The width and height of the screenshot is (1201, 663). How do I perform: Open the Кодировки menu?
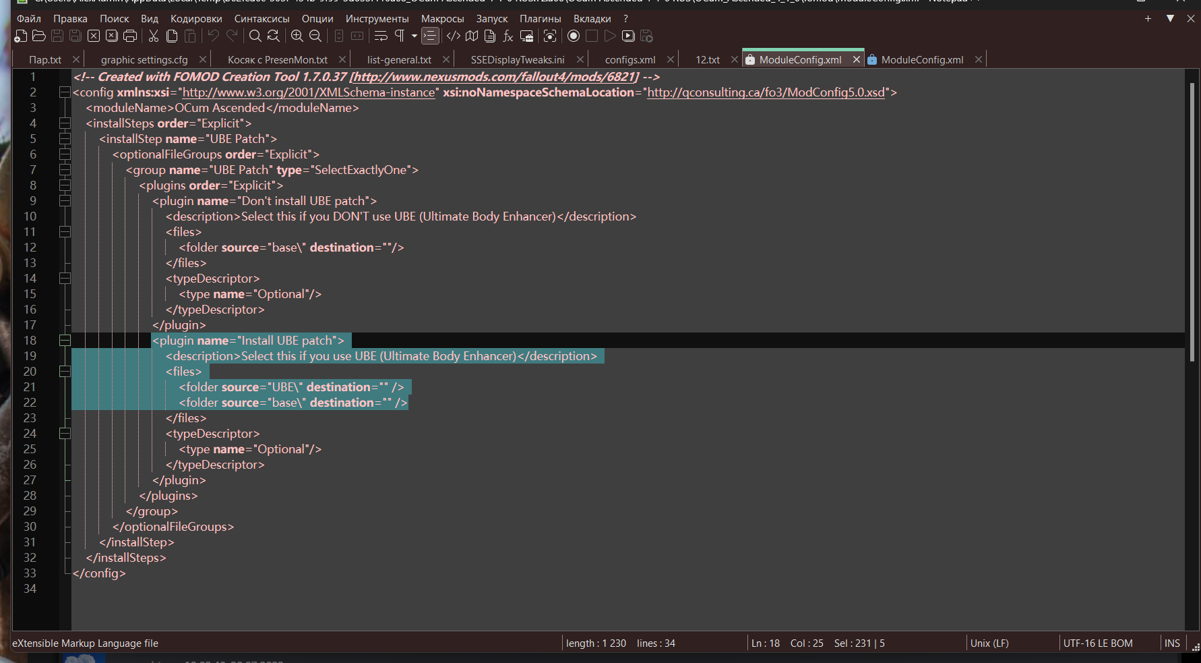pos(196,19)
